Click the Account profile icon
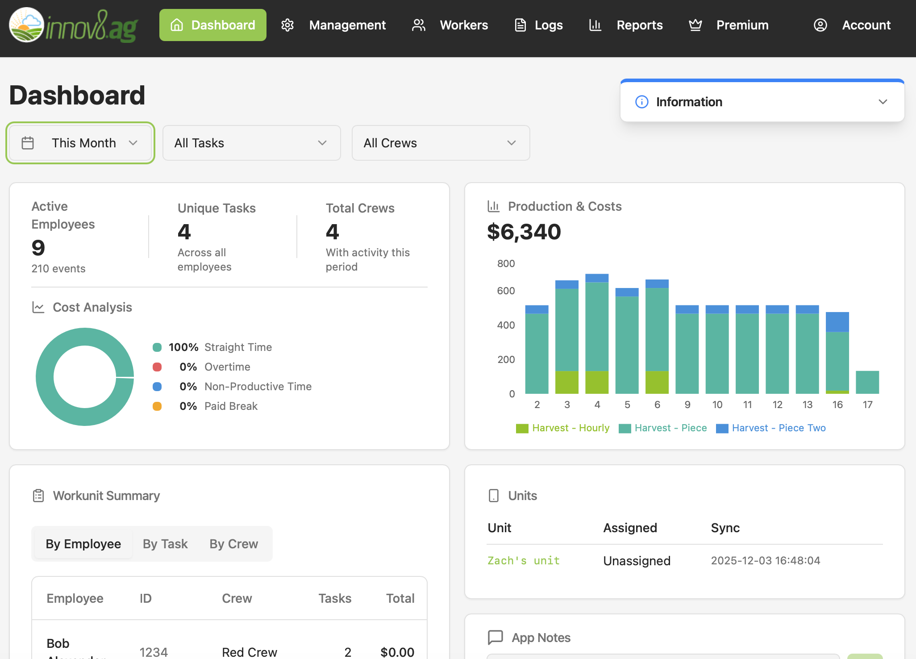Image resolution: width=916 pixels, height=659 pixels. click(820, 25)
